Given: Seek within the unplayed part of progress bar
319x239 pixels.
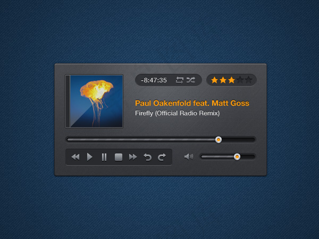Looking at the screenshot, I should [x=238, y=140].
